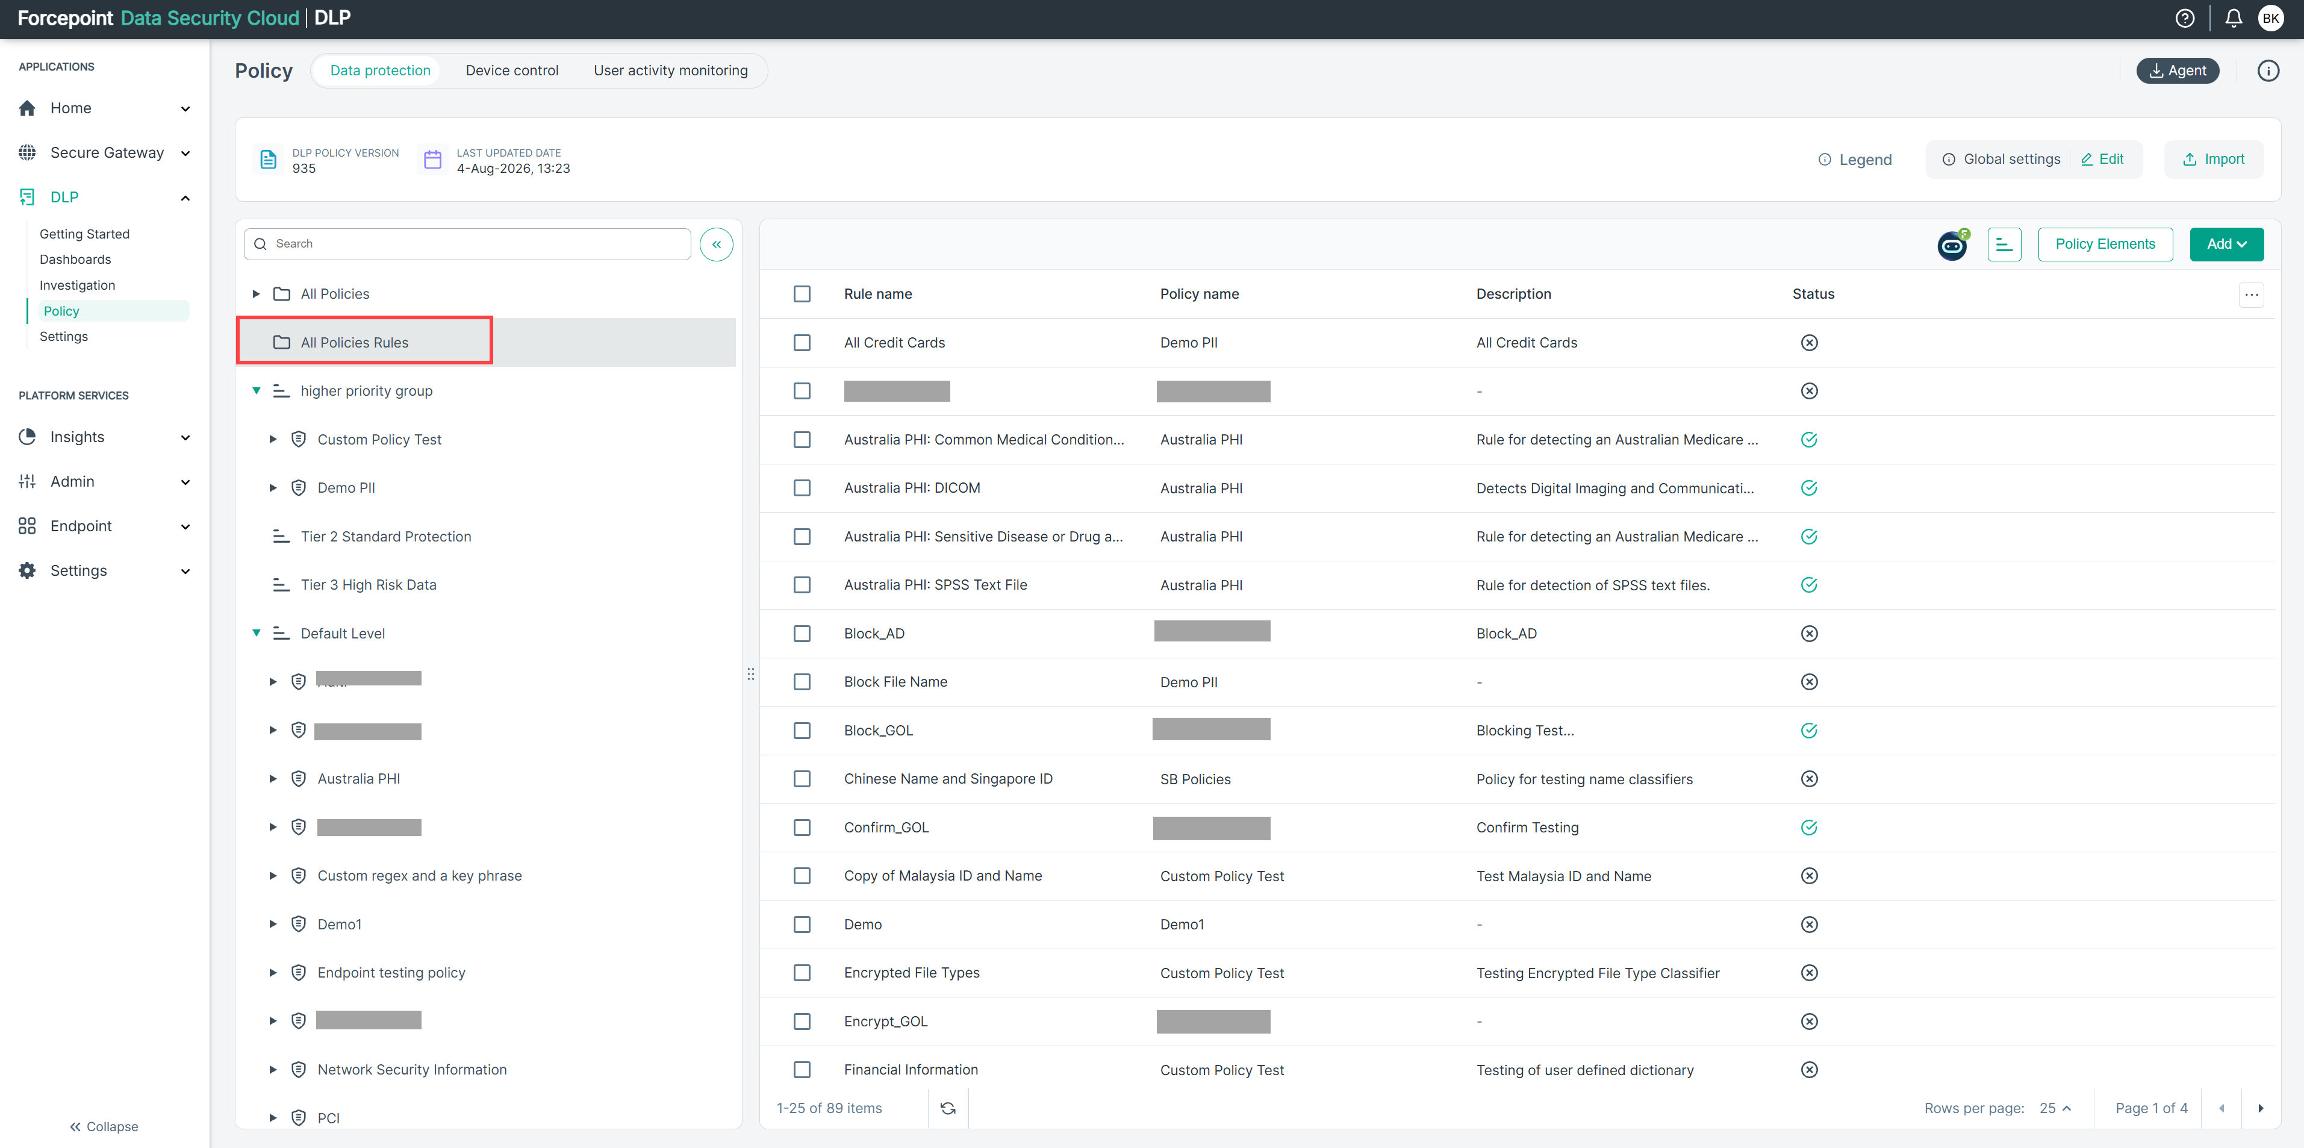2304x1148 pixels.
Task: Go to next page of rules
Action: click(2260, 1108)
